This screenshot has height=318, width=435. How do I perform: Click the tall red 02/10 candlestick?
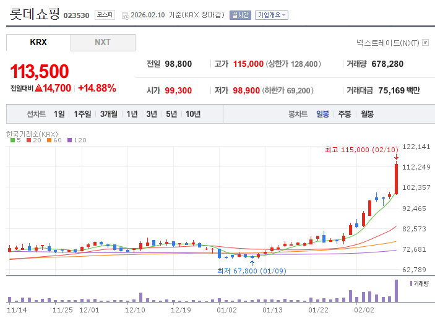[x=396, y=179]
